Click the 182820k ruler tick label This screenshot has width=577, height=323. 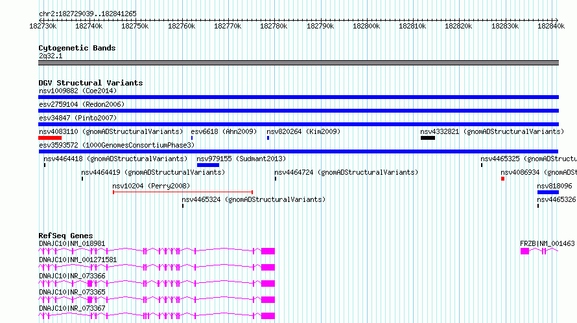458,26
